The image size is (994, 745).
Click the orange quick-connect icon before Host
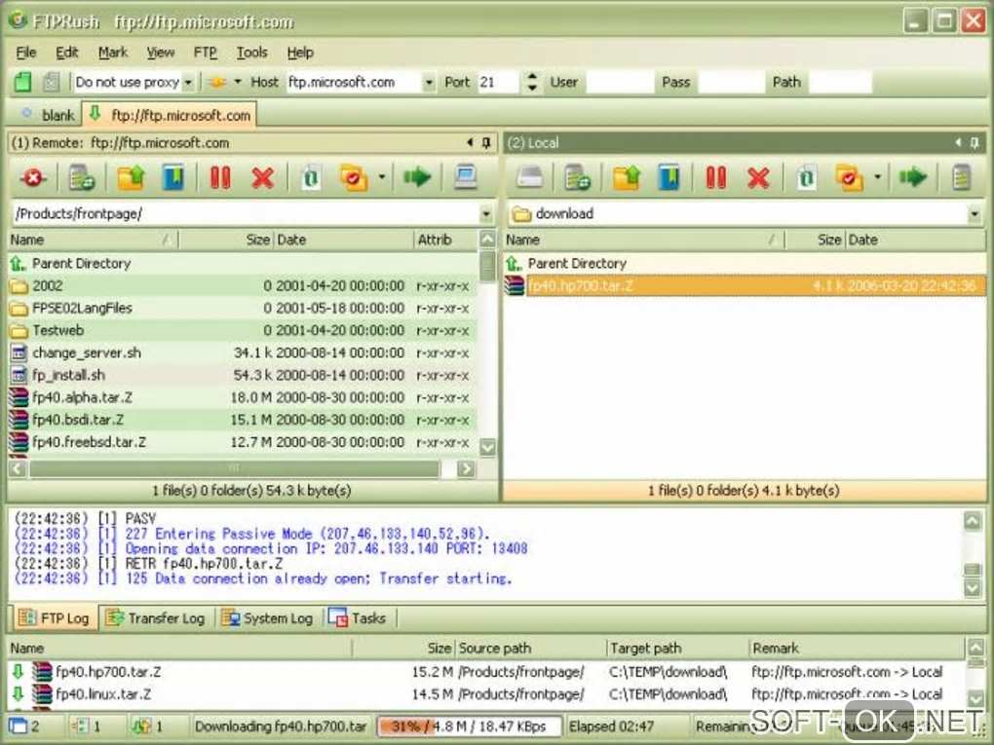click(x=217, y=83)
